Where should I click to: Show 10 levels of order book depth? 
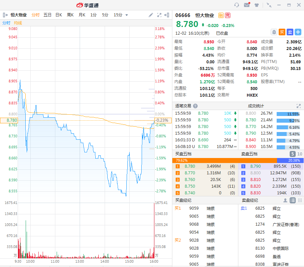[x=300, y=154]
